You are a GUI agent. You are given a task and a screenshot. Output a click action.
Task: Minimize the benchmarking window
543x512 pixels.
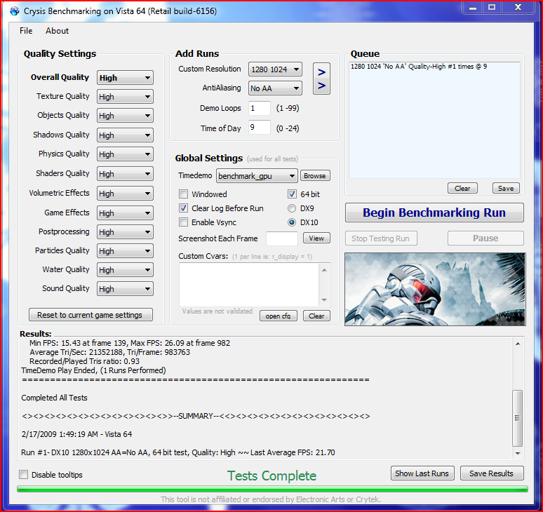[473, 7]
